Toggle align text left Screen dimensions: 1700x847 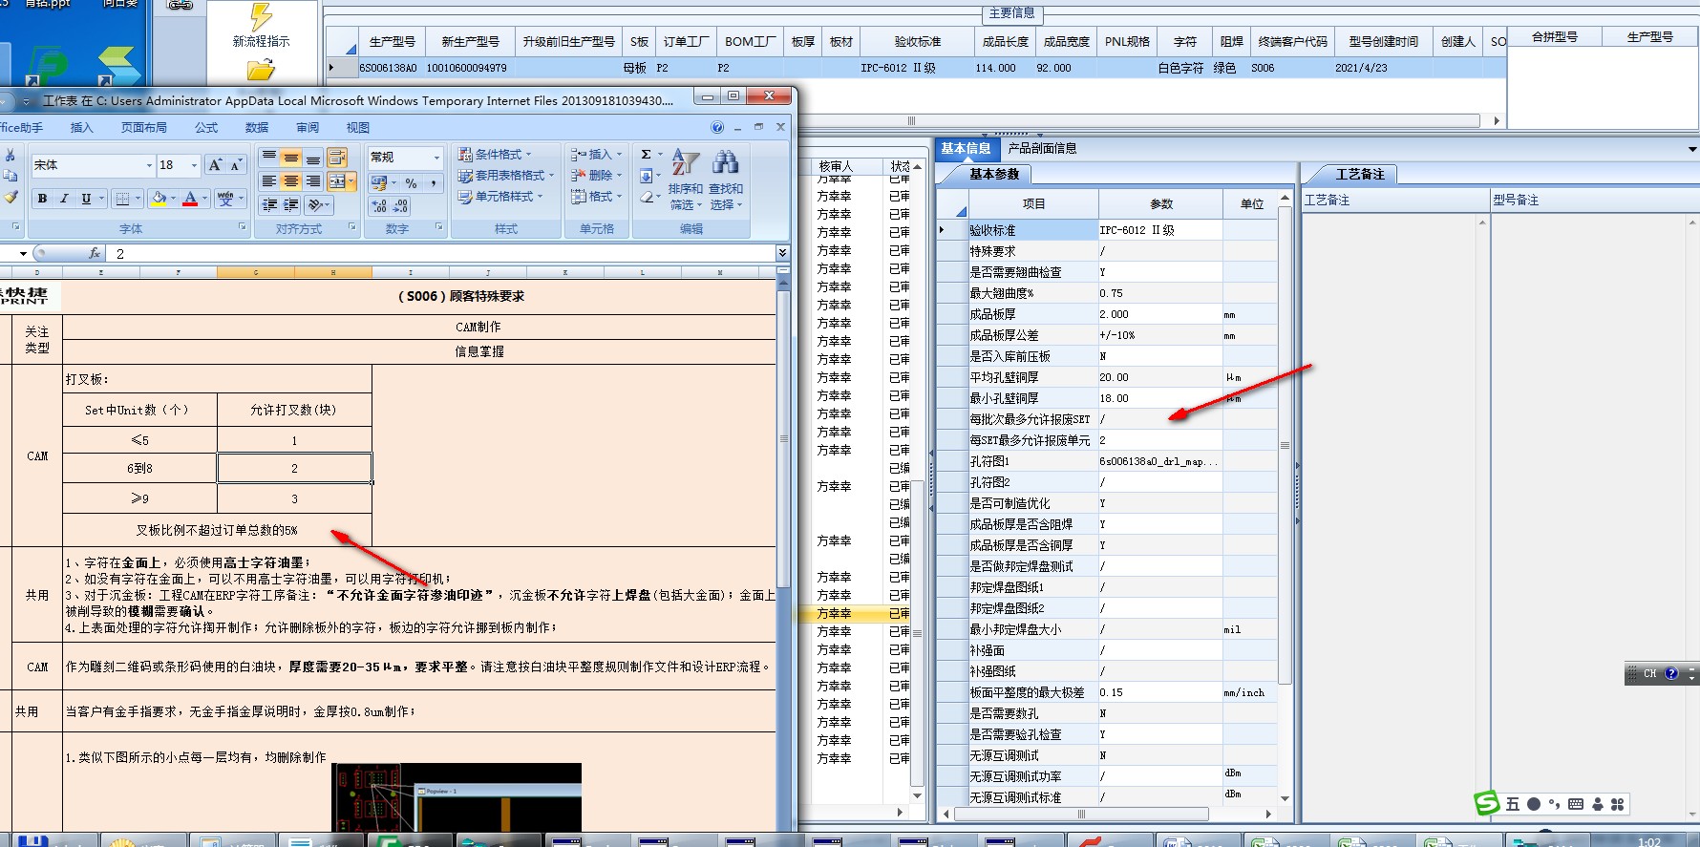point(269,181)
